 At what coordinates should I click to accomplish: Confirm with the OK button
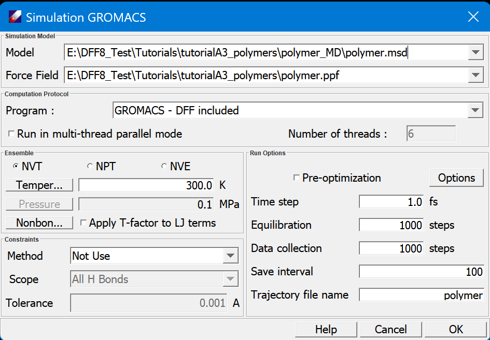click(456, 330)
